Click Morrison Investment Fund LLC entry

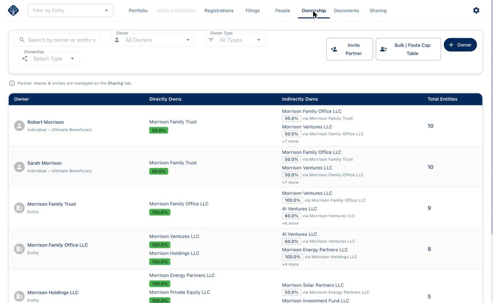pos(316,301)
